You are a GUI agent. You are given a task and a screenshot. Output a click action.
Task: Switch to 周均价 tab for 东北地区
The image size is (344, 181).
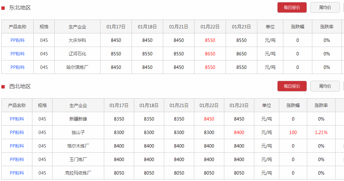tap(325, 7)
